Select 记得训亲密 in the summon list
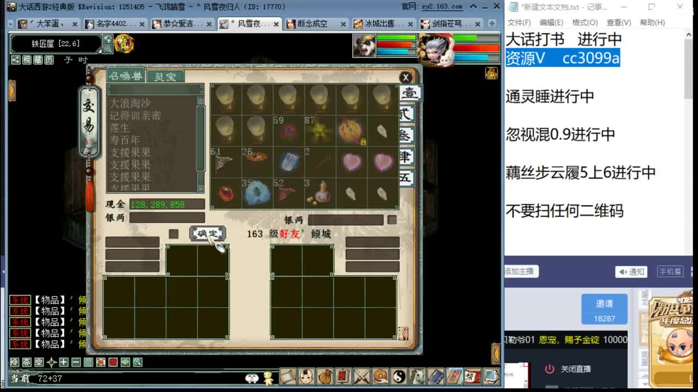 (x=135, y=115)
